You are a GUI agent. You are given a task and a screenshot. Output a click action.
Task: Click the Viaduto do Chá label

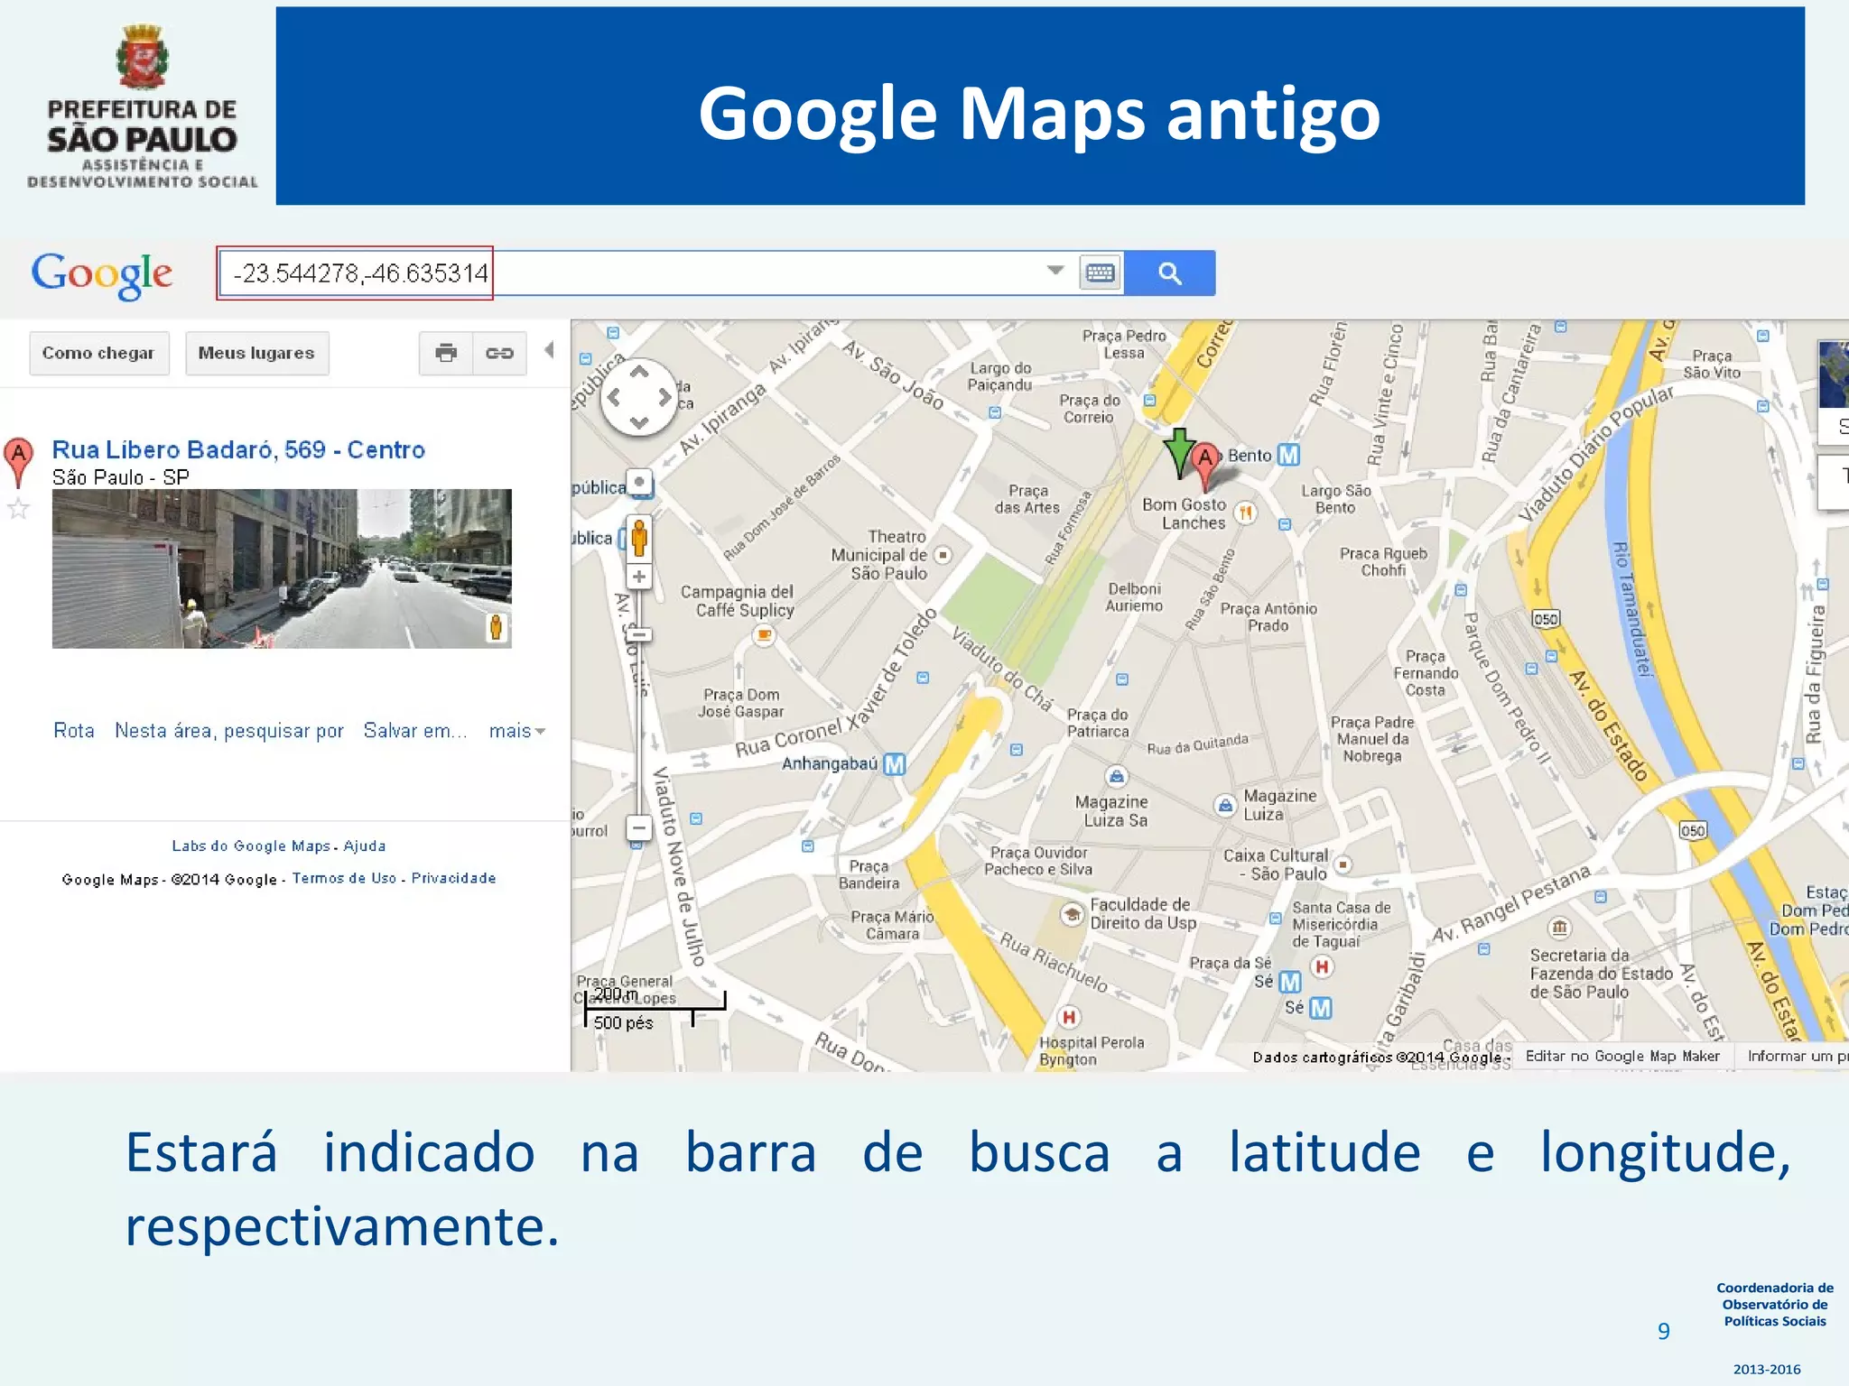pos(1002,670)
